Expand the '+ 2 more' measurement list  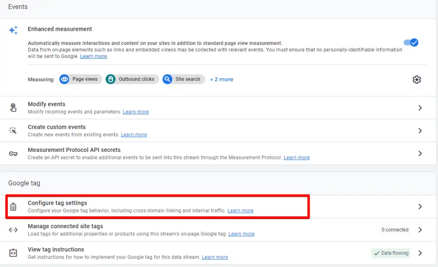click(221, 79)
